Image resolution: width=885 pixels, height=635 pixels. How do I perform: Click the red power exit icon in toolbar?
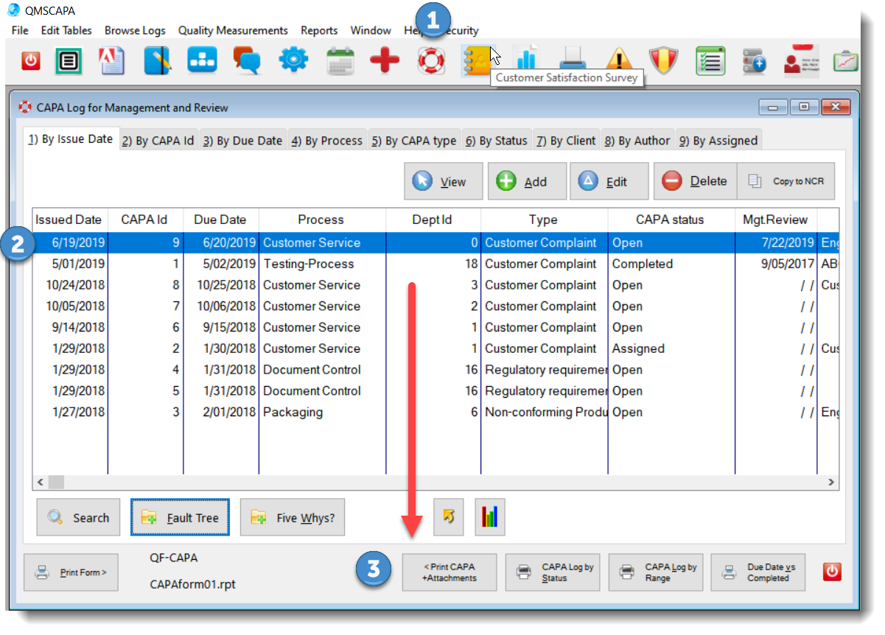click(30, 61)
